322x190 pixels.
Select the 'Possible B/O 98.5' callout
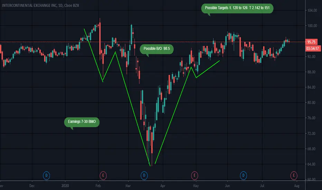pyautogui.click(x=157, y=49)
